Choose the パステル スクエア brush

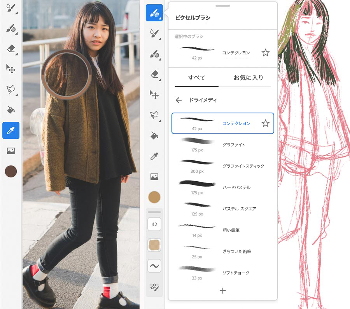[x=223, y=209]
